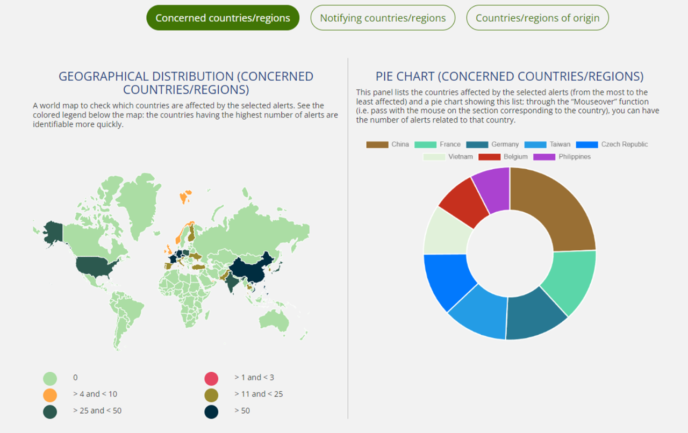Click the pink '> 1 and < 3' legend circle
This screenshot has width=688, height=433.
[211, 378]
